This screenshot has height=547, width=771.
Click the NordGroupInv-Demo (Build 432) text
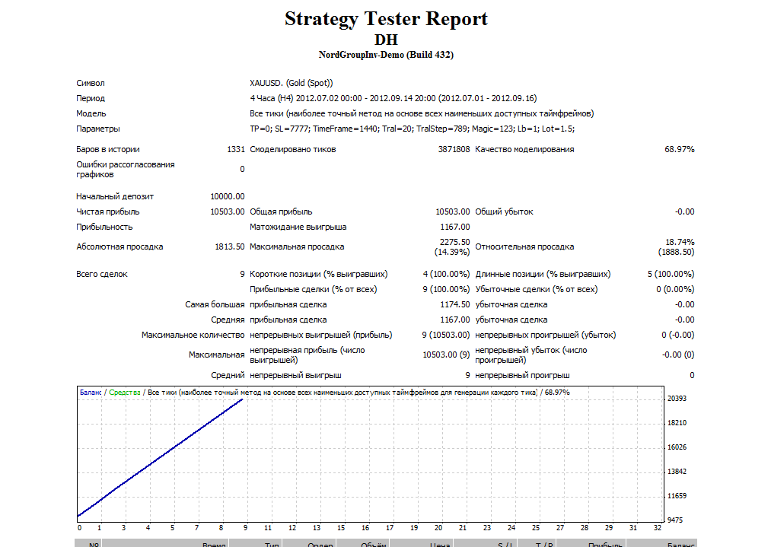click(x=386, y=55)
